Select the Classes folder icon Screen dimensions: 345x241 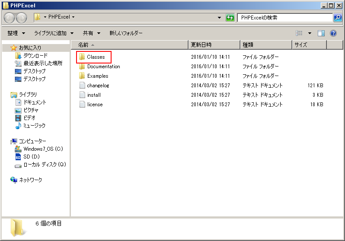click(x=82, y=57)
